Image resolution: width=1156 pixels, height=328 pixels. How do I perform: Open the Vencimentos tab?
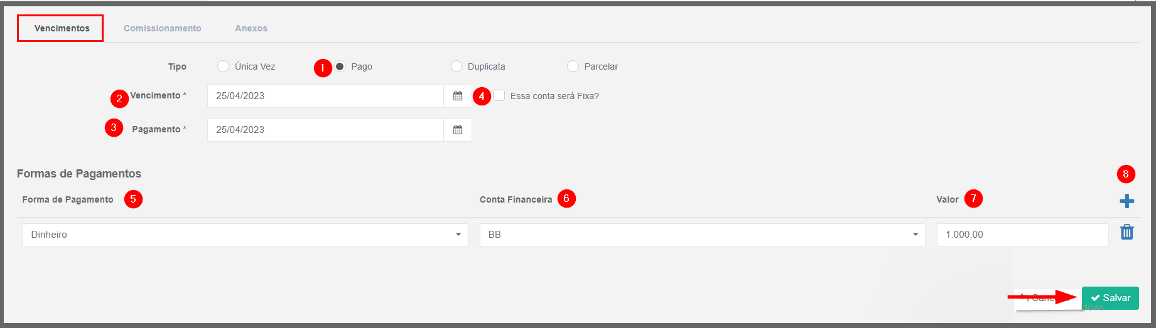[x=62, y=28]
